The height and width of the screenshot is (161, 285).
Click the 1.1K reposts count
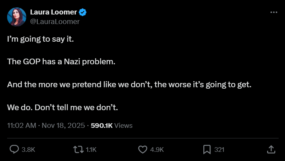pyautogui.click(x=91, y=150)
